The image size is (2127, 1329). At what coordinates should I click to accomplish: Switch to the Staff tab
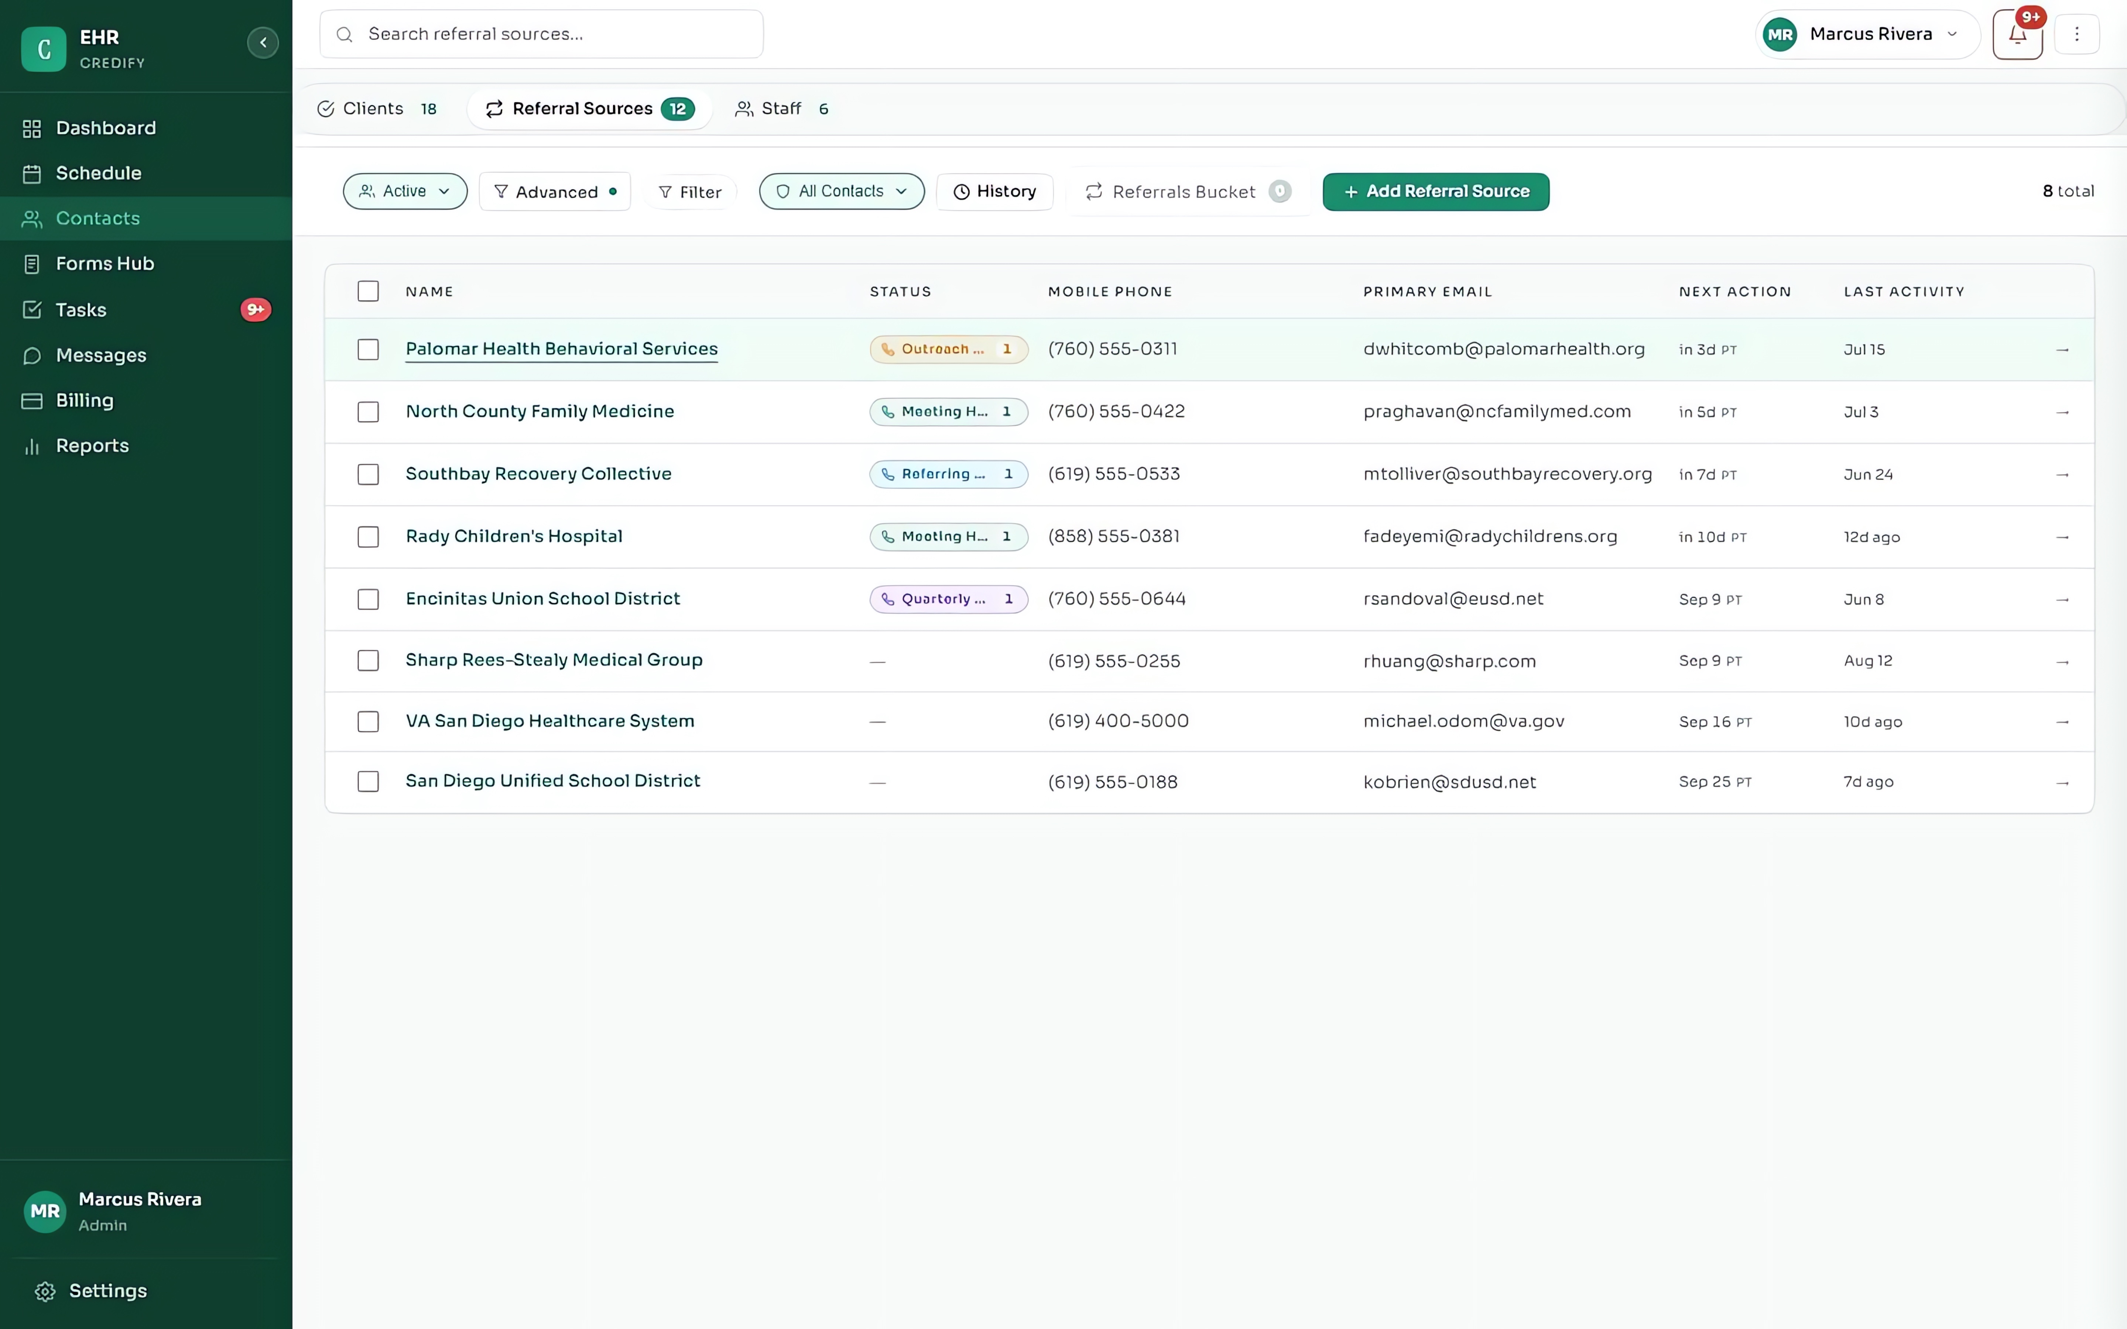(x=782, y=109)
